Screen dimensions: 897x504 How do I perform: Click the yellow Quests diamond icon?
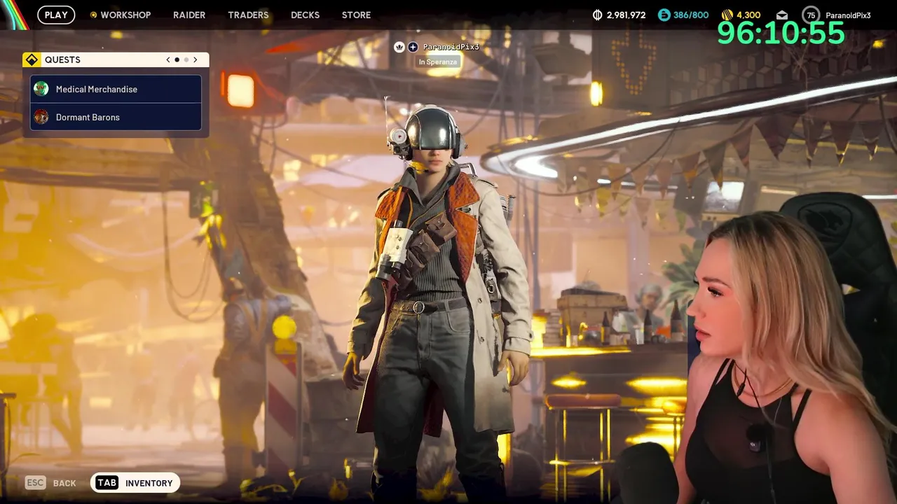[x=32, y=59]
